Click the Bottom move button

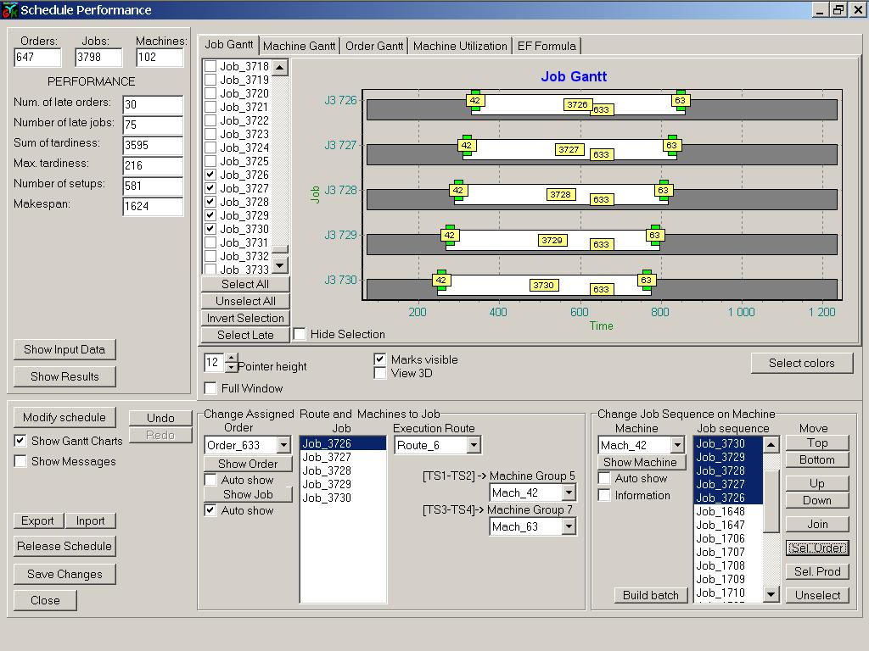[817, 460]
